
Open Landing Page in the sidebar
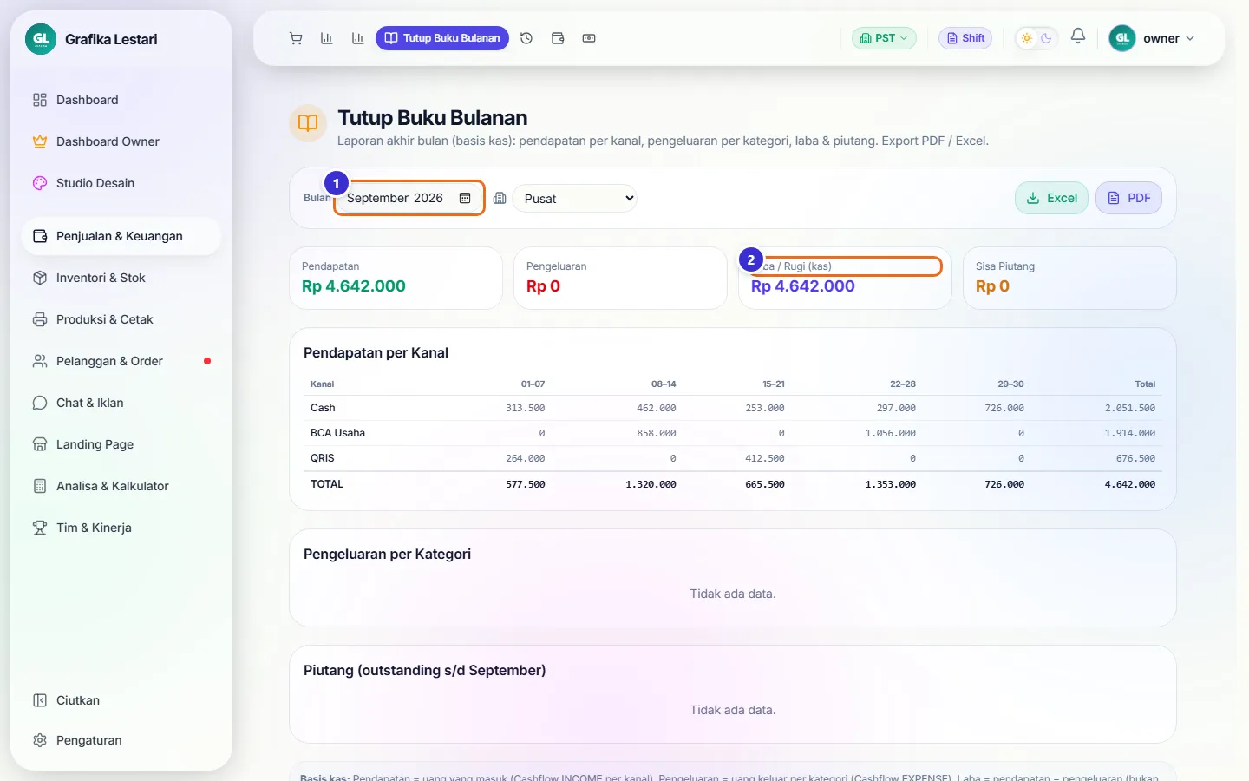(x=121, y=444)
